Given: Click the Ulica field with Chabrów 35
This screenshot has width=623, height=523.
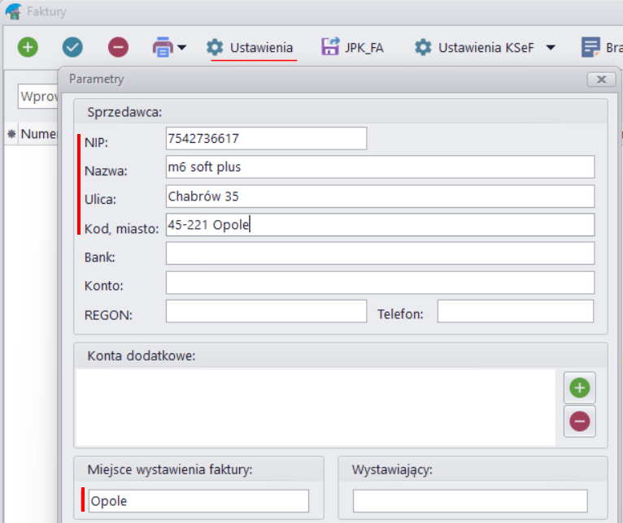Looking at the screenshot, I should 380,197.
